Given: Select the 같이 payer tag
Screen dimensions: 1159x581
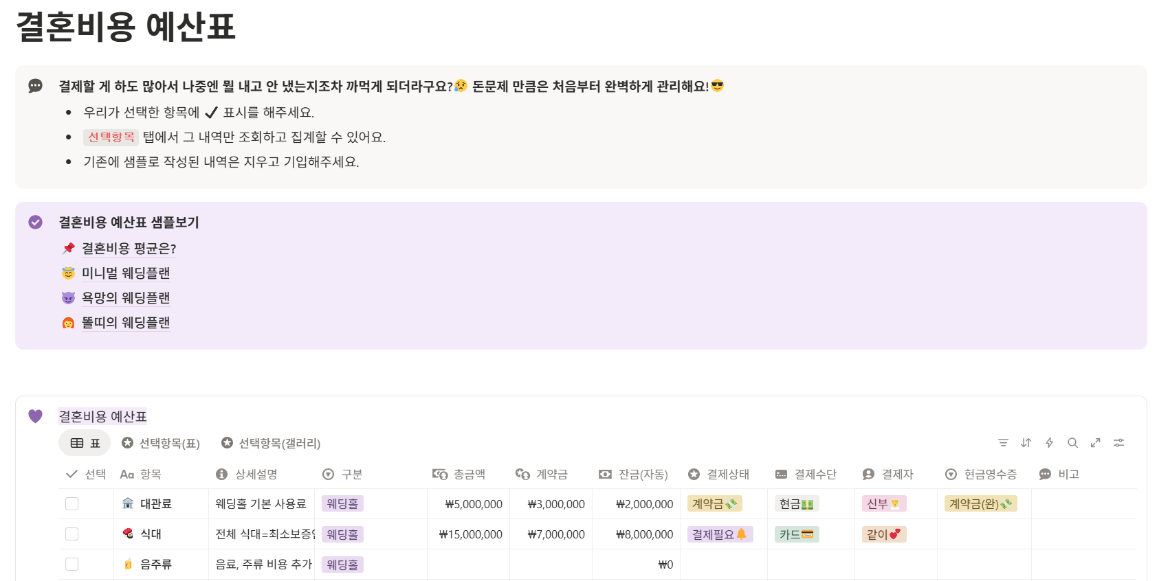Looking at the screenshot, I should [x=884, y=534].
